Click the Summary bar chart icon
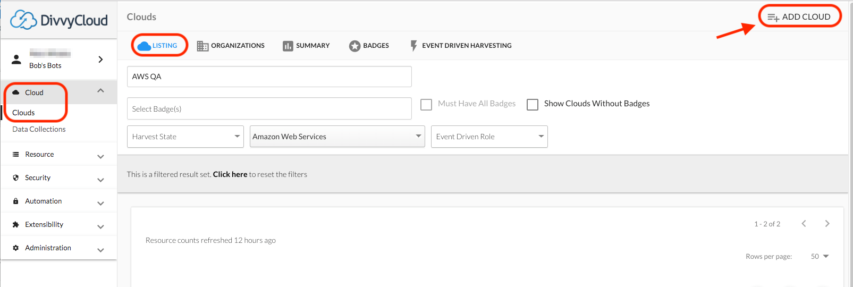 click(288, 46)
